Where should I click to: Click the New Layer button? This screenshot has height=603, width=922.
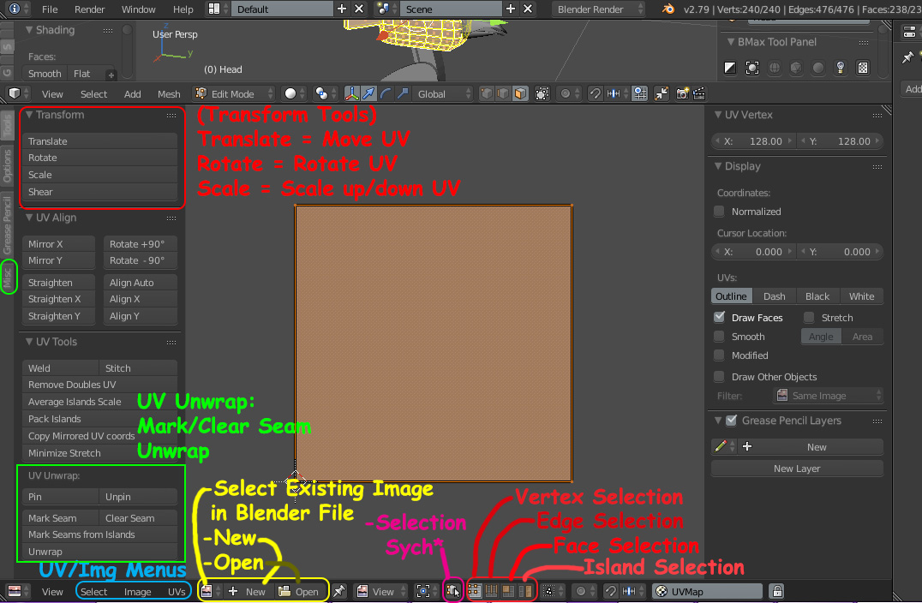click(797, 469)
